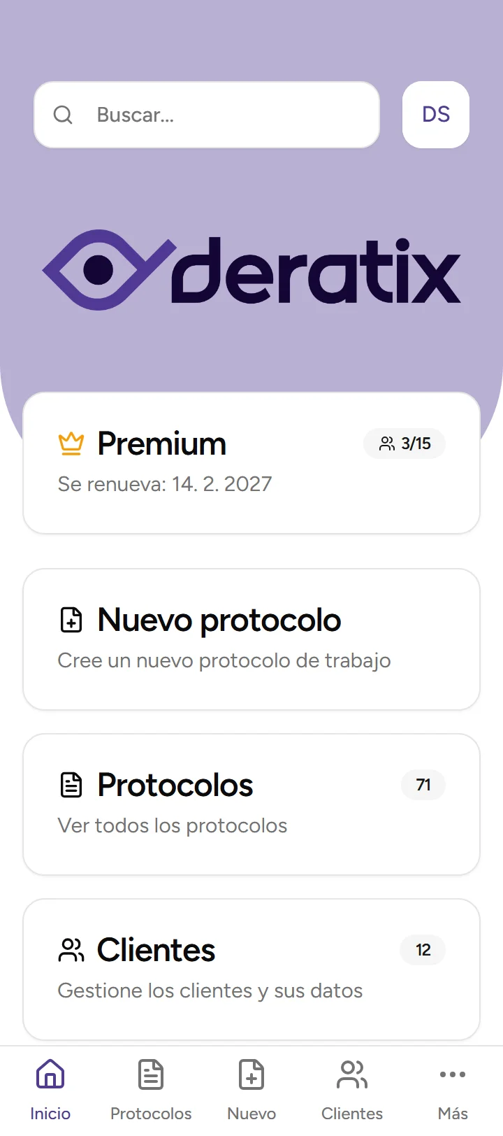Tap the new document icon on Nuevo protocolo card
The width and height of the screenshot is (503, 1136).
pos(71,619)
